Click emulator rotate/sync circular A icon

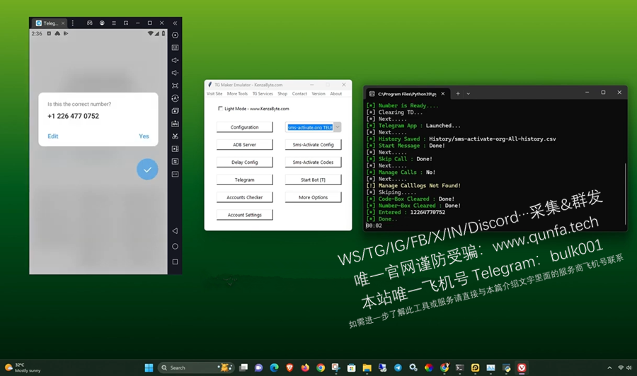pos(175,98)
